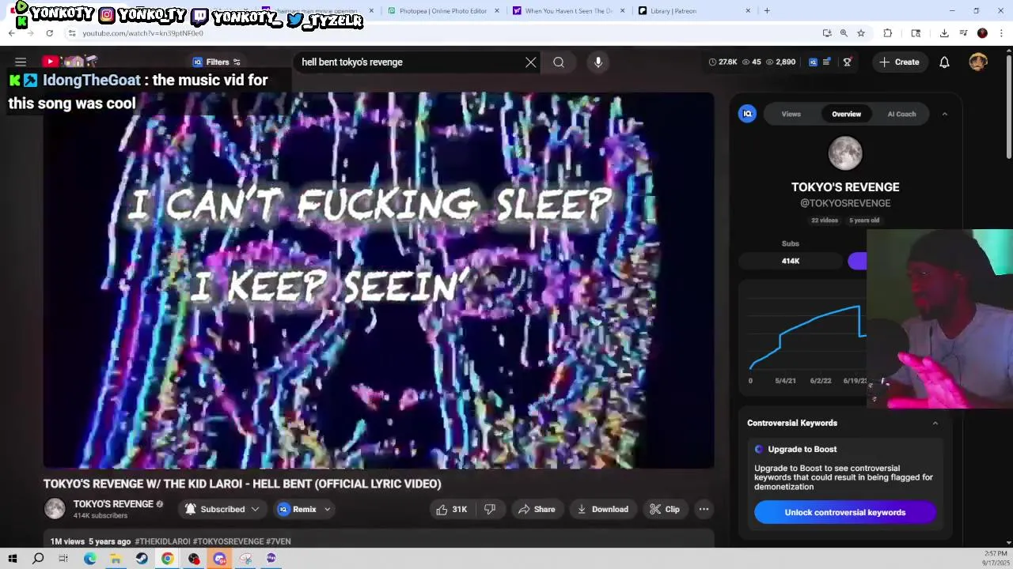This screenshot has width=1013, height=569.
Task: Open the vidIQ trophy achievements icon
Action: (x=847, y=62)
